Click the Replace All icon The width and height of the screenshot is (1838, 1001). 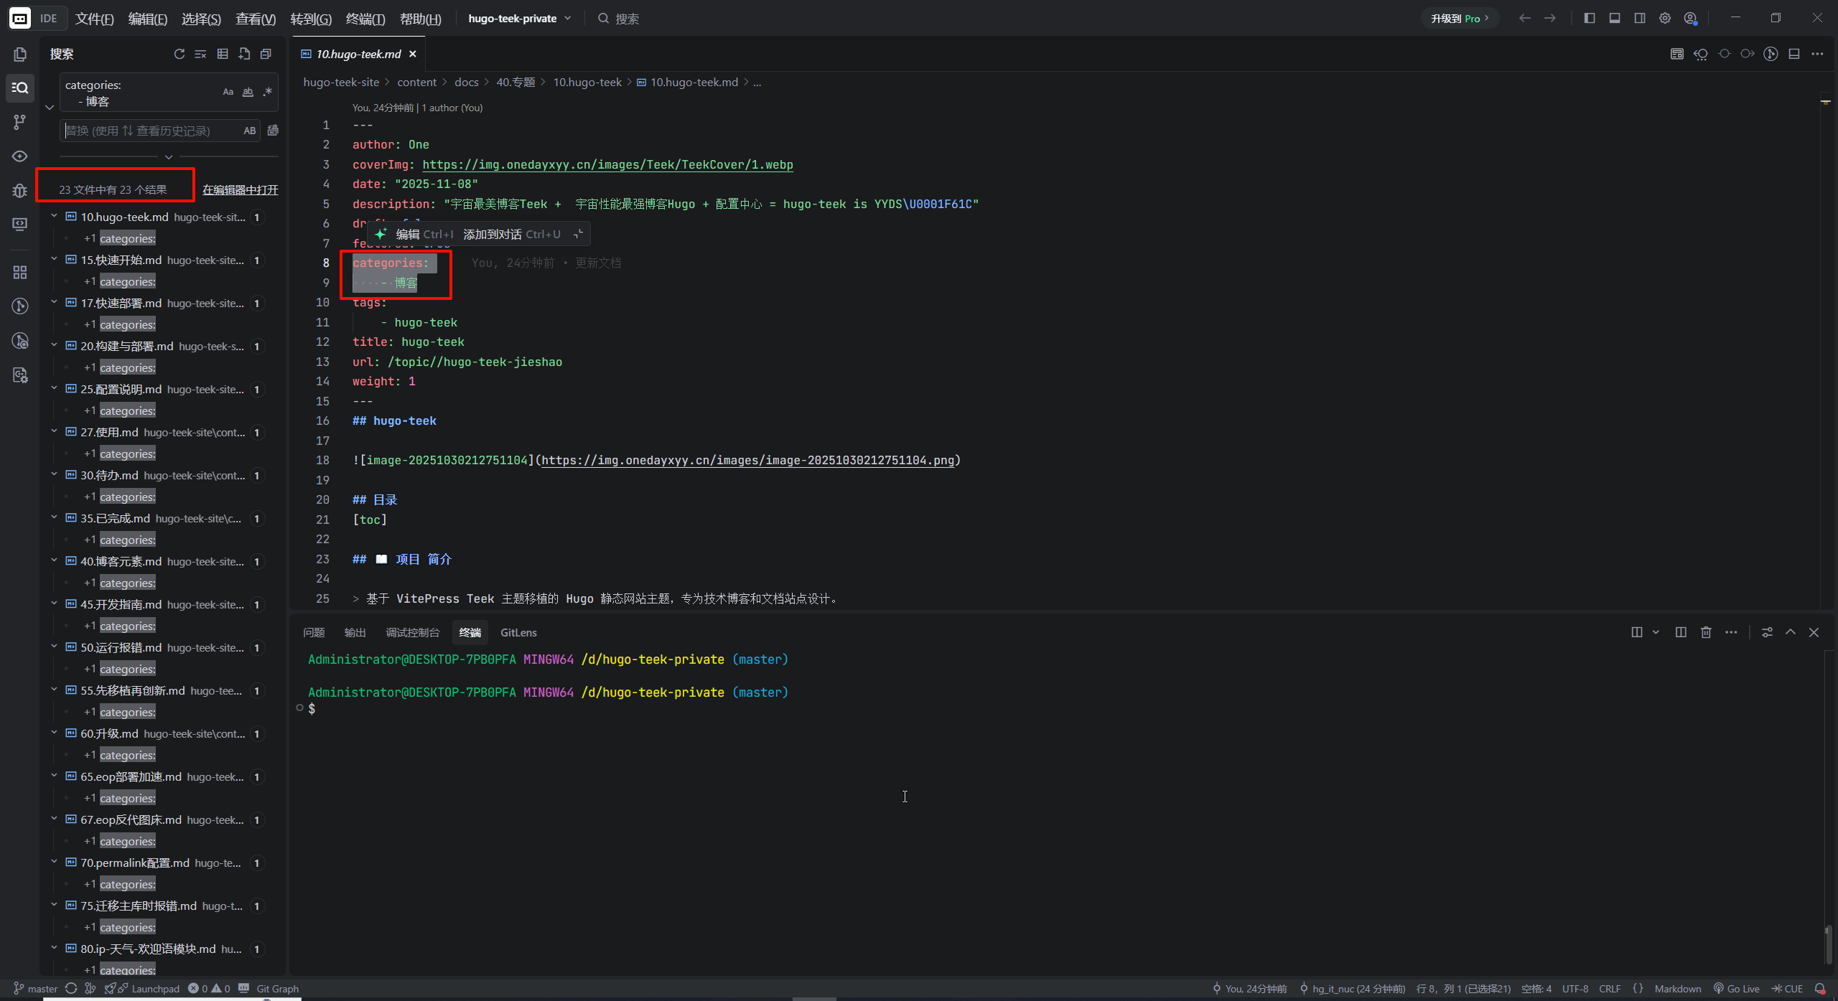click(273, 131)
